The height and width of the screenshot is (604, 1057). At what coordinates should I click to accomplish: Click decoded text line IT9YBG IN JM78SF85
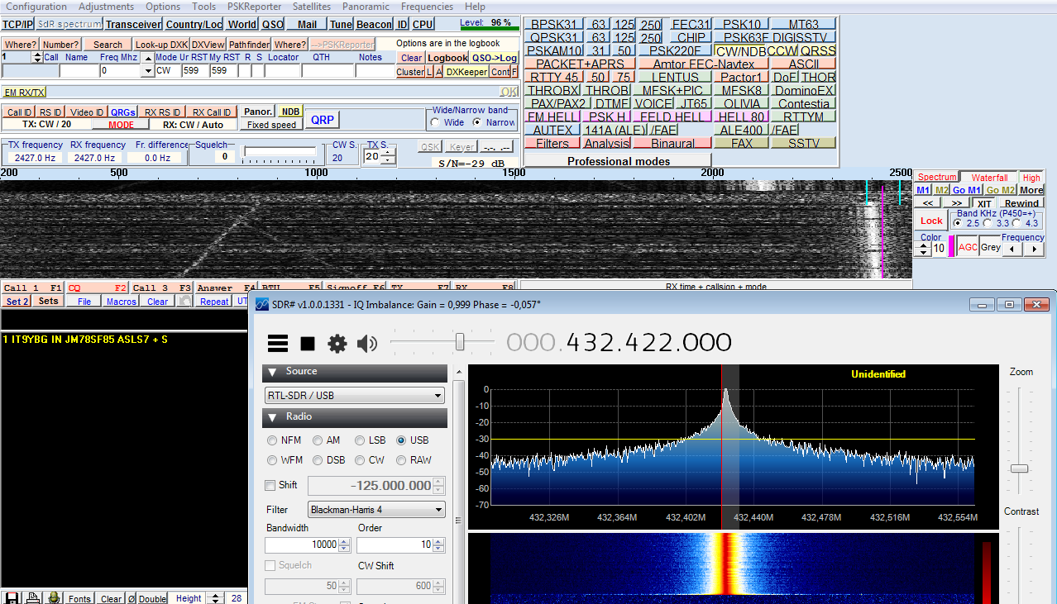pyautogui.click(x=85, y=340)
